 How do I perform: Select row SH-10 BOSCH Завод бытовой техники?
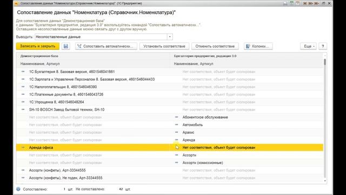coord(93,109)
